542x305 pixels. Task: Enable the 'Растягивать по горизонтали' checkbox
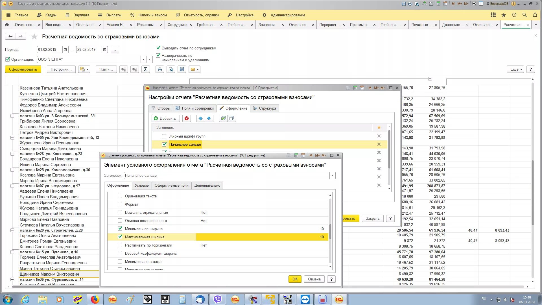120,245
